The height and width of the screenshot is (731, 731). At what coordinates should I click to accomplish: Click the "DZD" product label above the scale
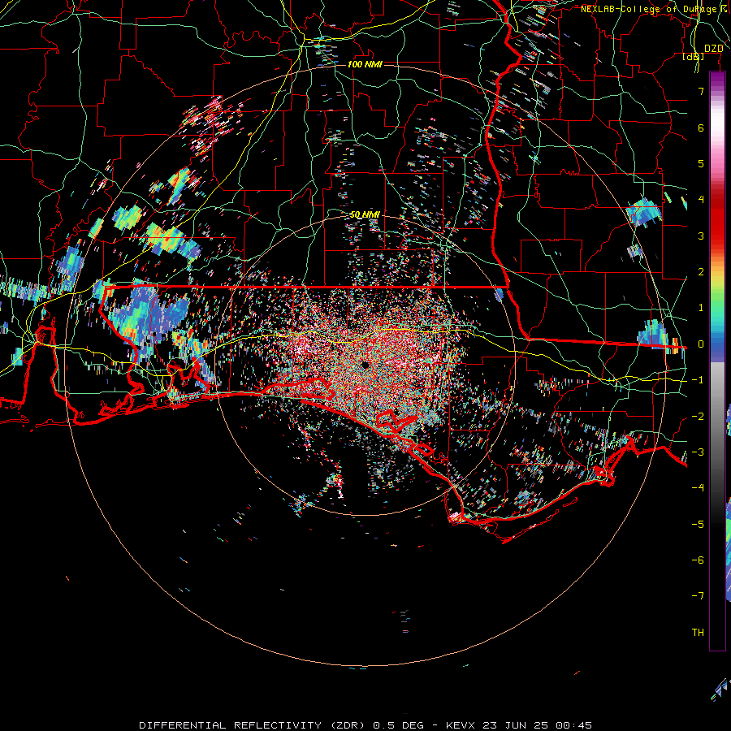713,49
